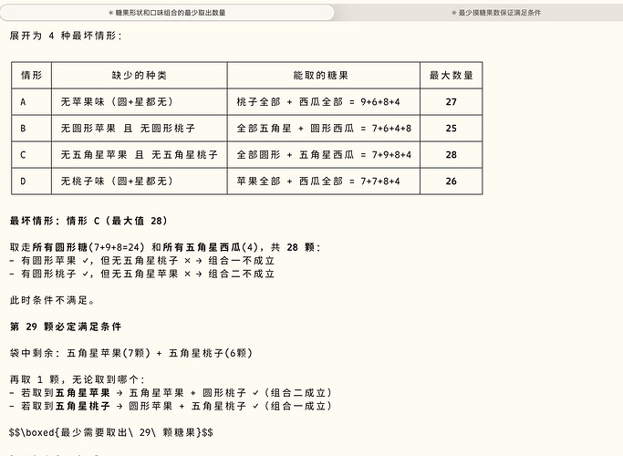The image size is (623, 456).
Task: Click the line 袋中剩余: 五角星苹果(7颗)
Action: pos(131,353)
